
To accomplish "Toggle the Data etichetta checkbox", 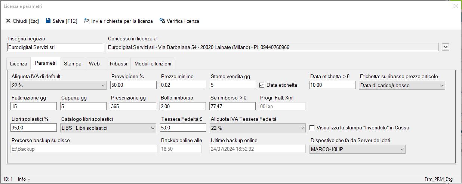I will pyautogui.click(x=262, y=85).
